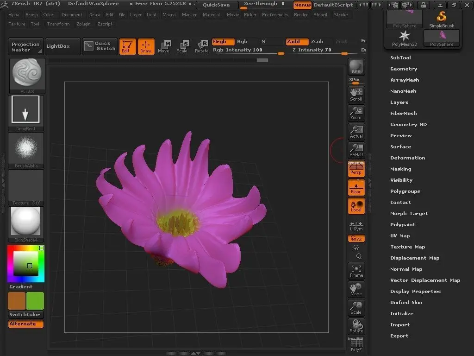474x356 pixels.
Task: Open the Zplugin menu
Action: (x=83, y=24)
